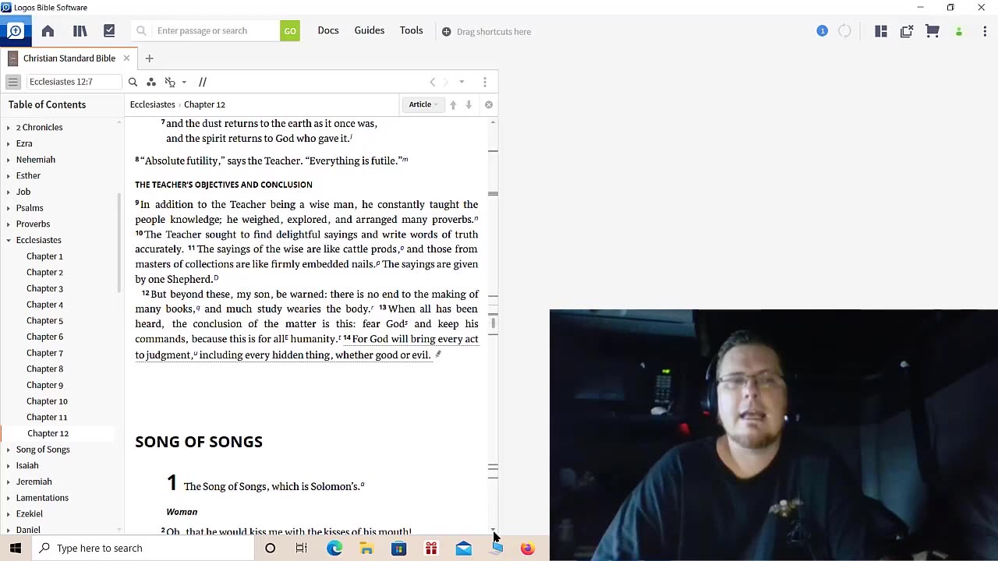
Task: Open the application kebab menu at top right
Action: [x=984, y=31]
